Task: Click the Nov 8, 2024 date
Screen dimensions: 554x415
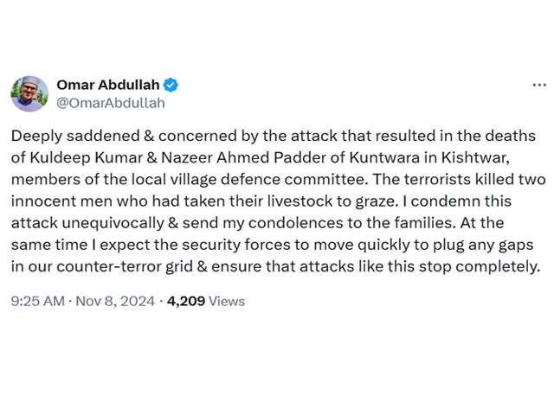Action: [x=115, y=302]
